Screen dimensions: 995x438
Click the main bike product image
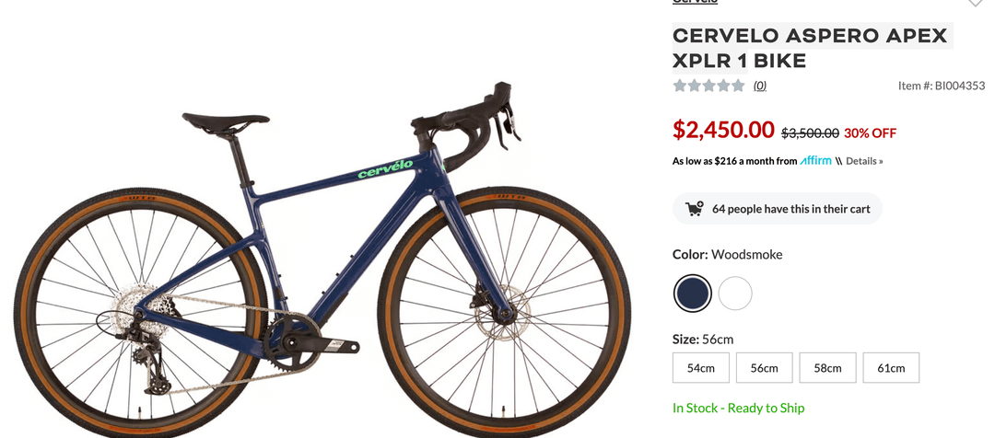[322, 254]
